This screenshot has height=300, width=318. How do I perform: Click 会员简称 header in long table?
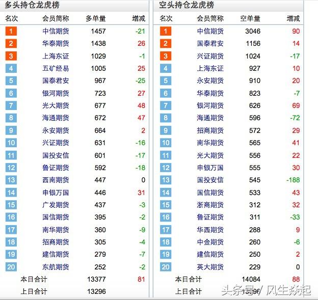pyautogui.click(x=56, y=18)
